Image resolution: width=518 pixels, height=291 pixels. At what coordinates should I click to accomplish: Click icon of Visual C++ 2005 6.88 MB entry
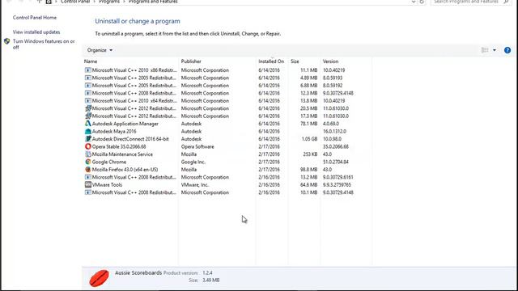[88, 86]
